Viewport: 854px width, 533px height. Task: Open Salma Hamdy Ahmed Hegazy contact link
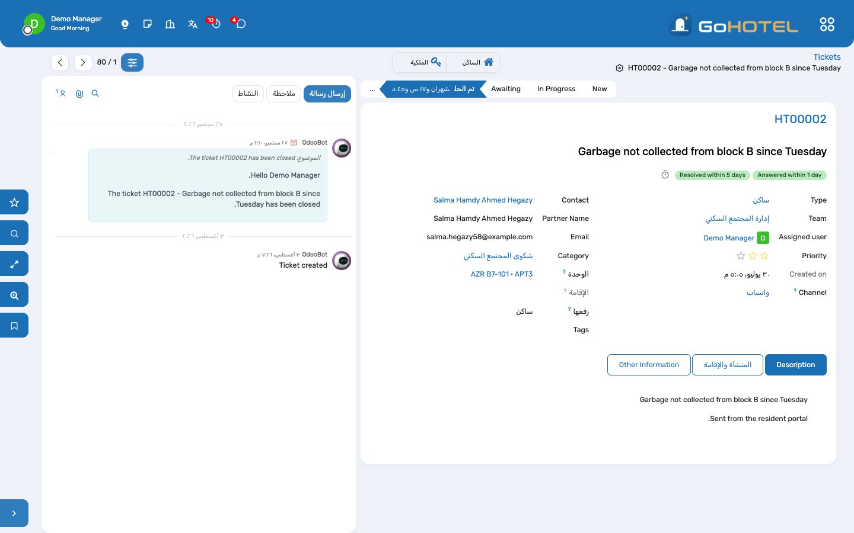coord(483,200)
